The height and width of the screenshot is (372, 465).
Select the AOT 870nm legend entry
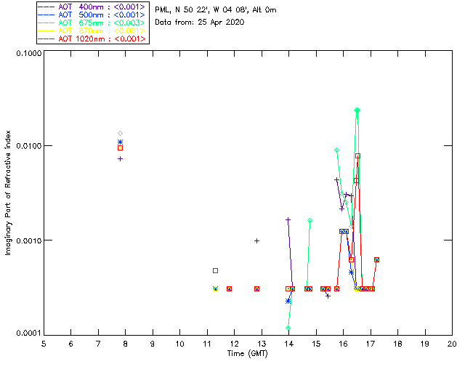(92, 31)
